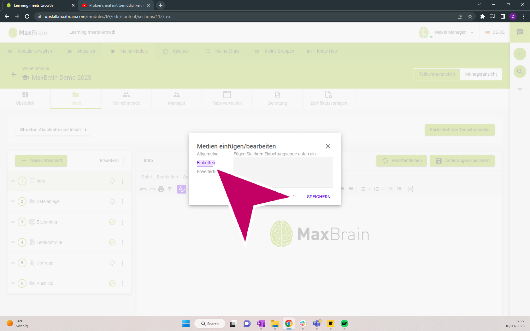Open the three-dot menu for Intro

122,181
